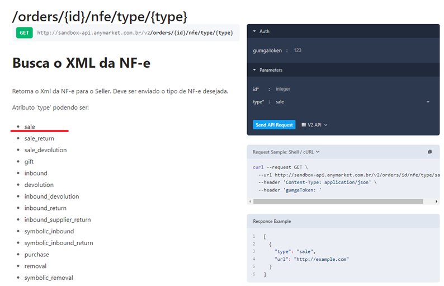Click the 'sale' list item

tap(30, 126)
